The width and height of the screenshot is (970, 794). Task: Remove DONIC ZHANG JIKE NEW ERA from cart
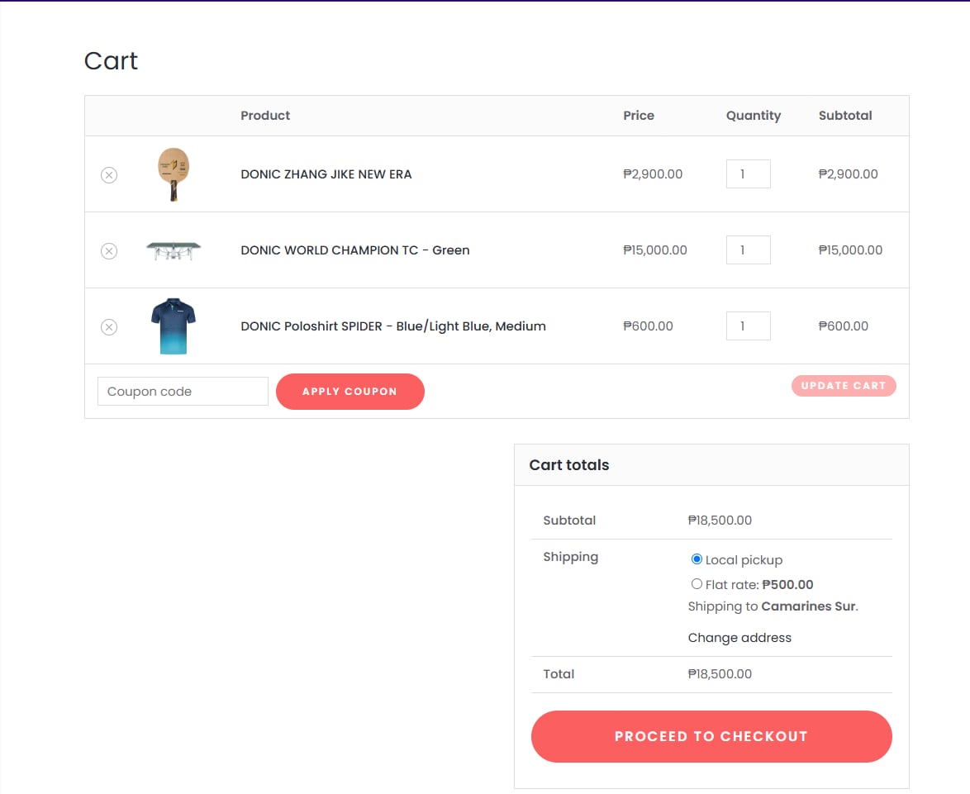tap(108, 174)
